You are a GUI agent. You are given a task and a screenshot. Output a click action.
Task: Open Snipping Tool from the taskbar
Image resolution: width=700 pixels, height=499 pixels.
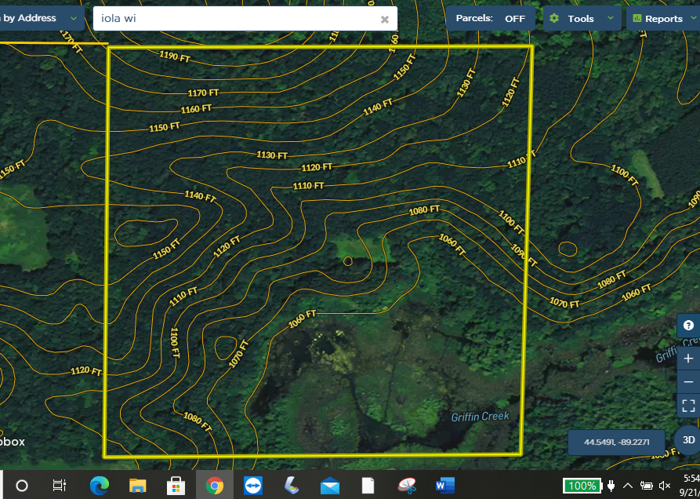pyautogui.click(x=406, y=486)
